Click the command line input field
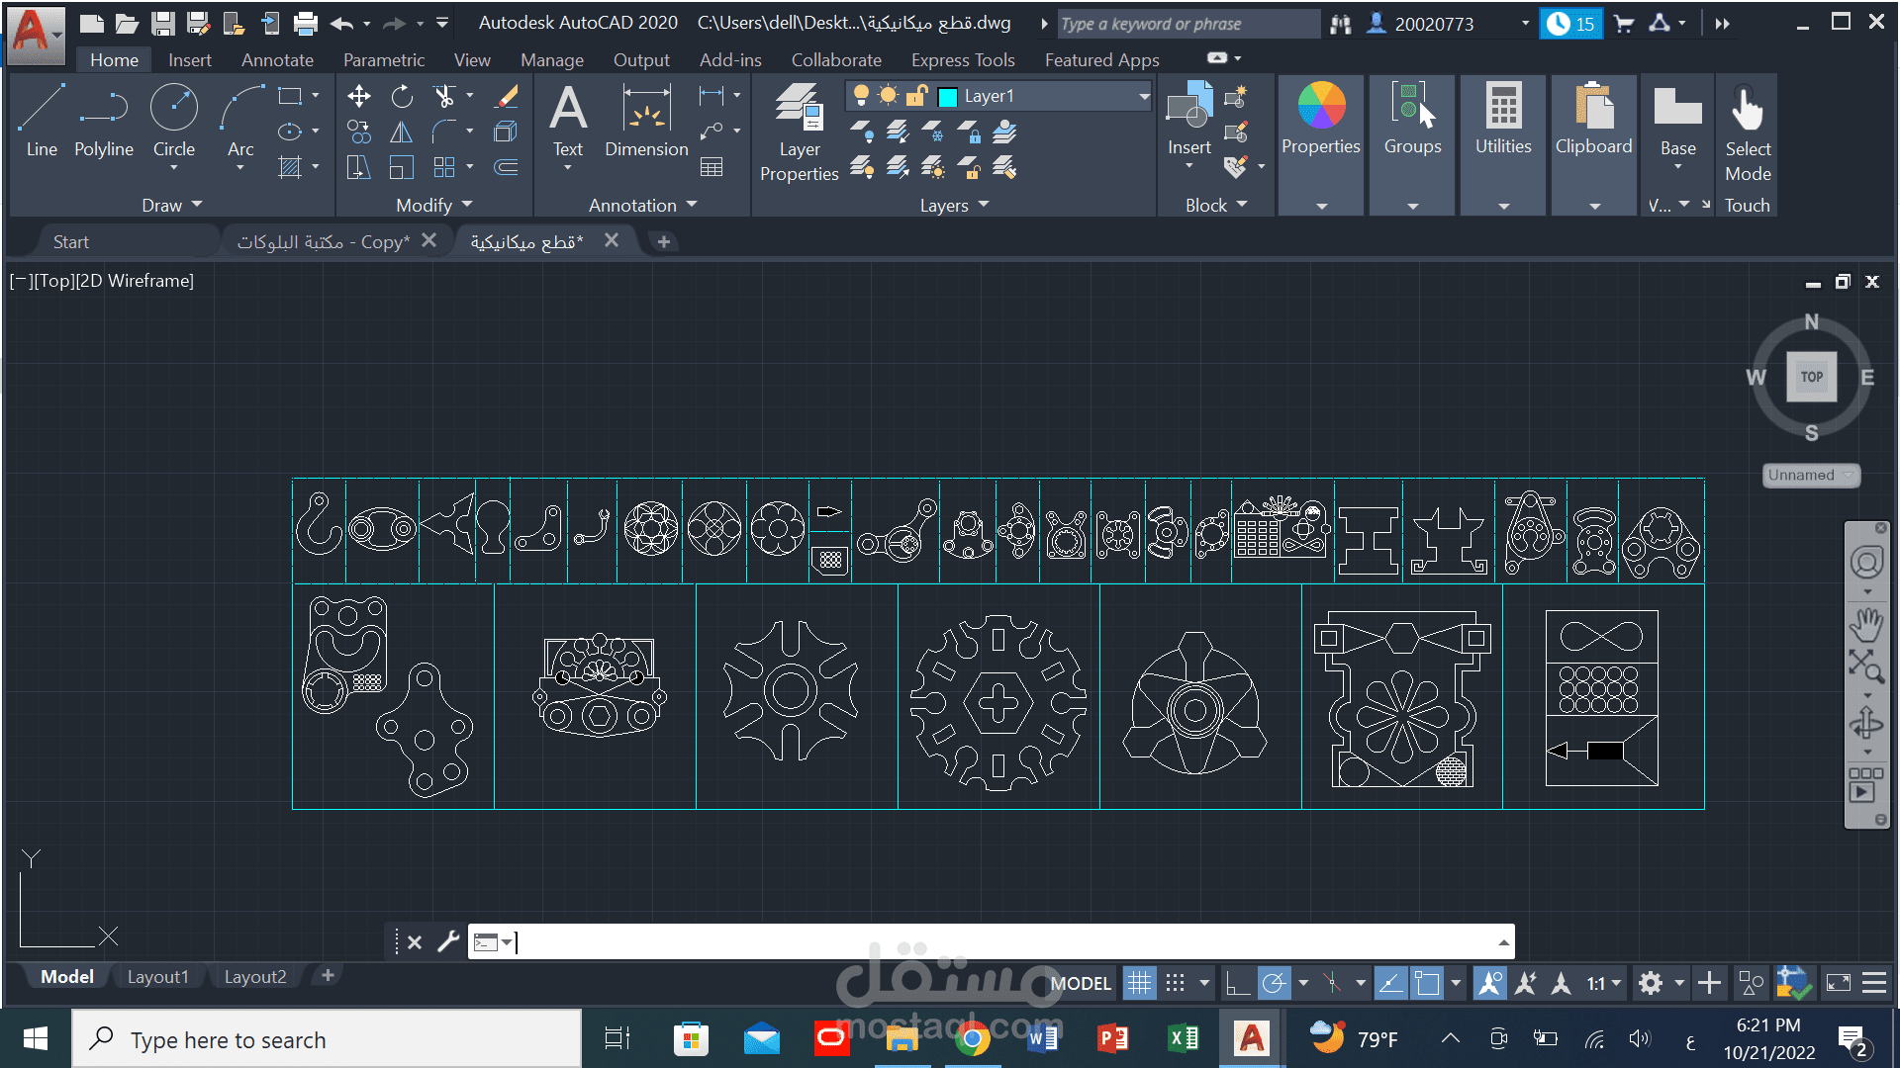Viewport: 1900px width, 1068px height. [x=990, y=941]
